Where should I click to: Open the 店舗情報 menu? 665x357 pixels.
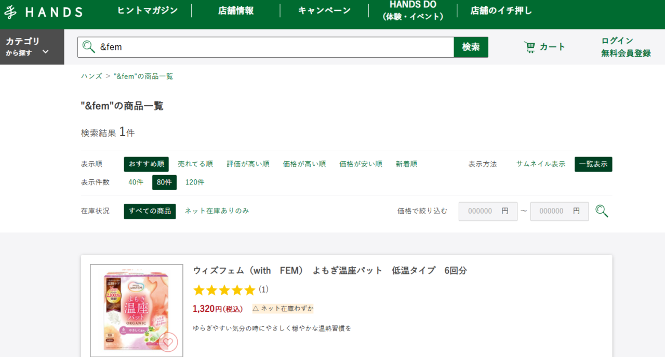click(236, 10)
